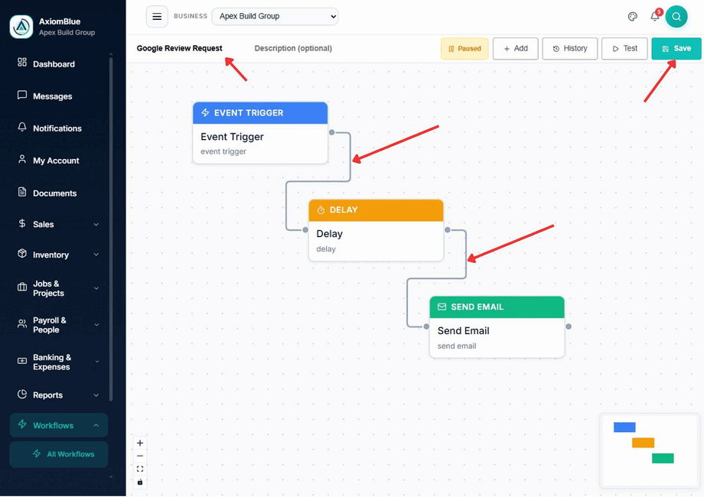This screenshot has width=704, height=497.
Task: Open Messages in the sidebar
Action: click(x=52, y=96)
